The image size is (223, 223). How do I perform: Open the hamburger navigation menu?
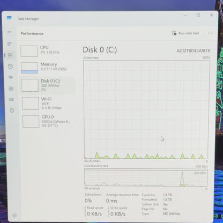tap(9, 33)
